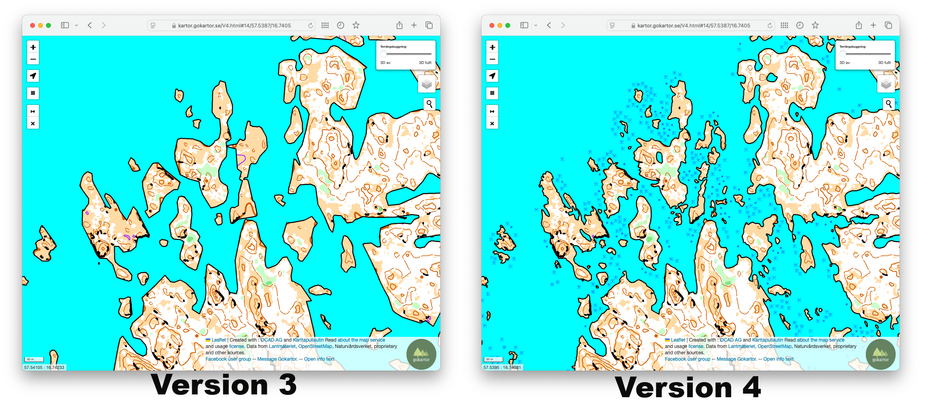Open 'about the map service' link in Version 3
Screen dimensions: 925x400
point(361,340)
